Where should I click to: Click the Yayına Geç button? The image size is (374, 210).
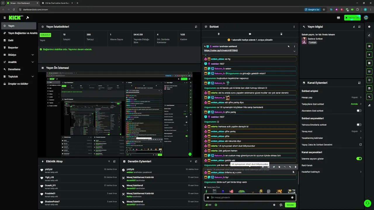(x=352, y=18)
